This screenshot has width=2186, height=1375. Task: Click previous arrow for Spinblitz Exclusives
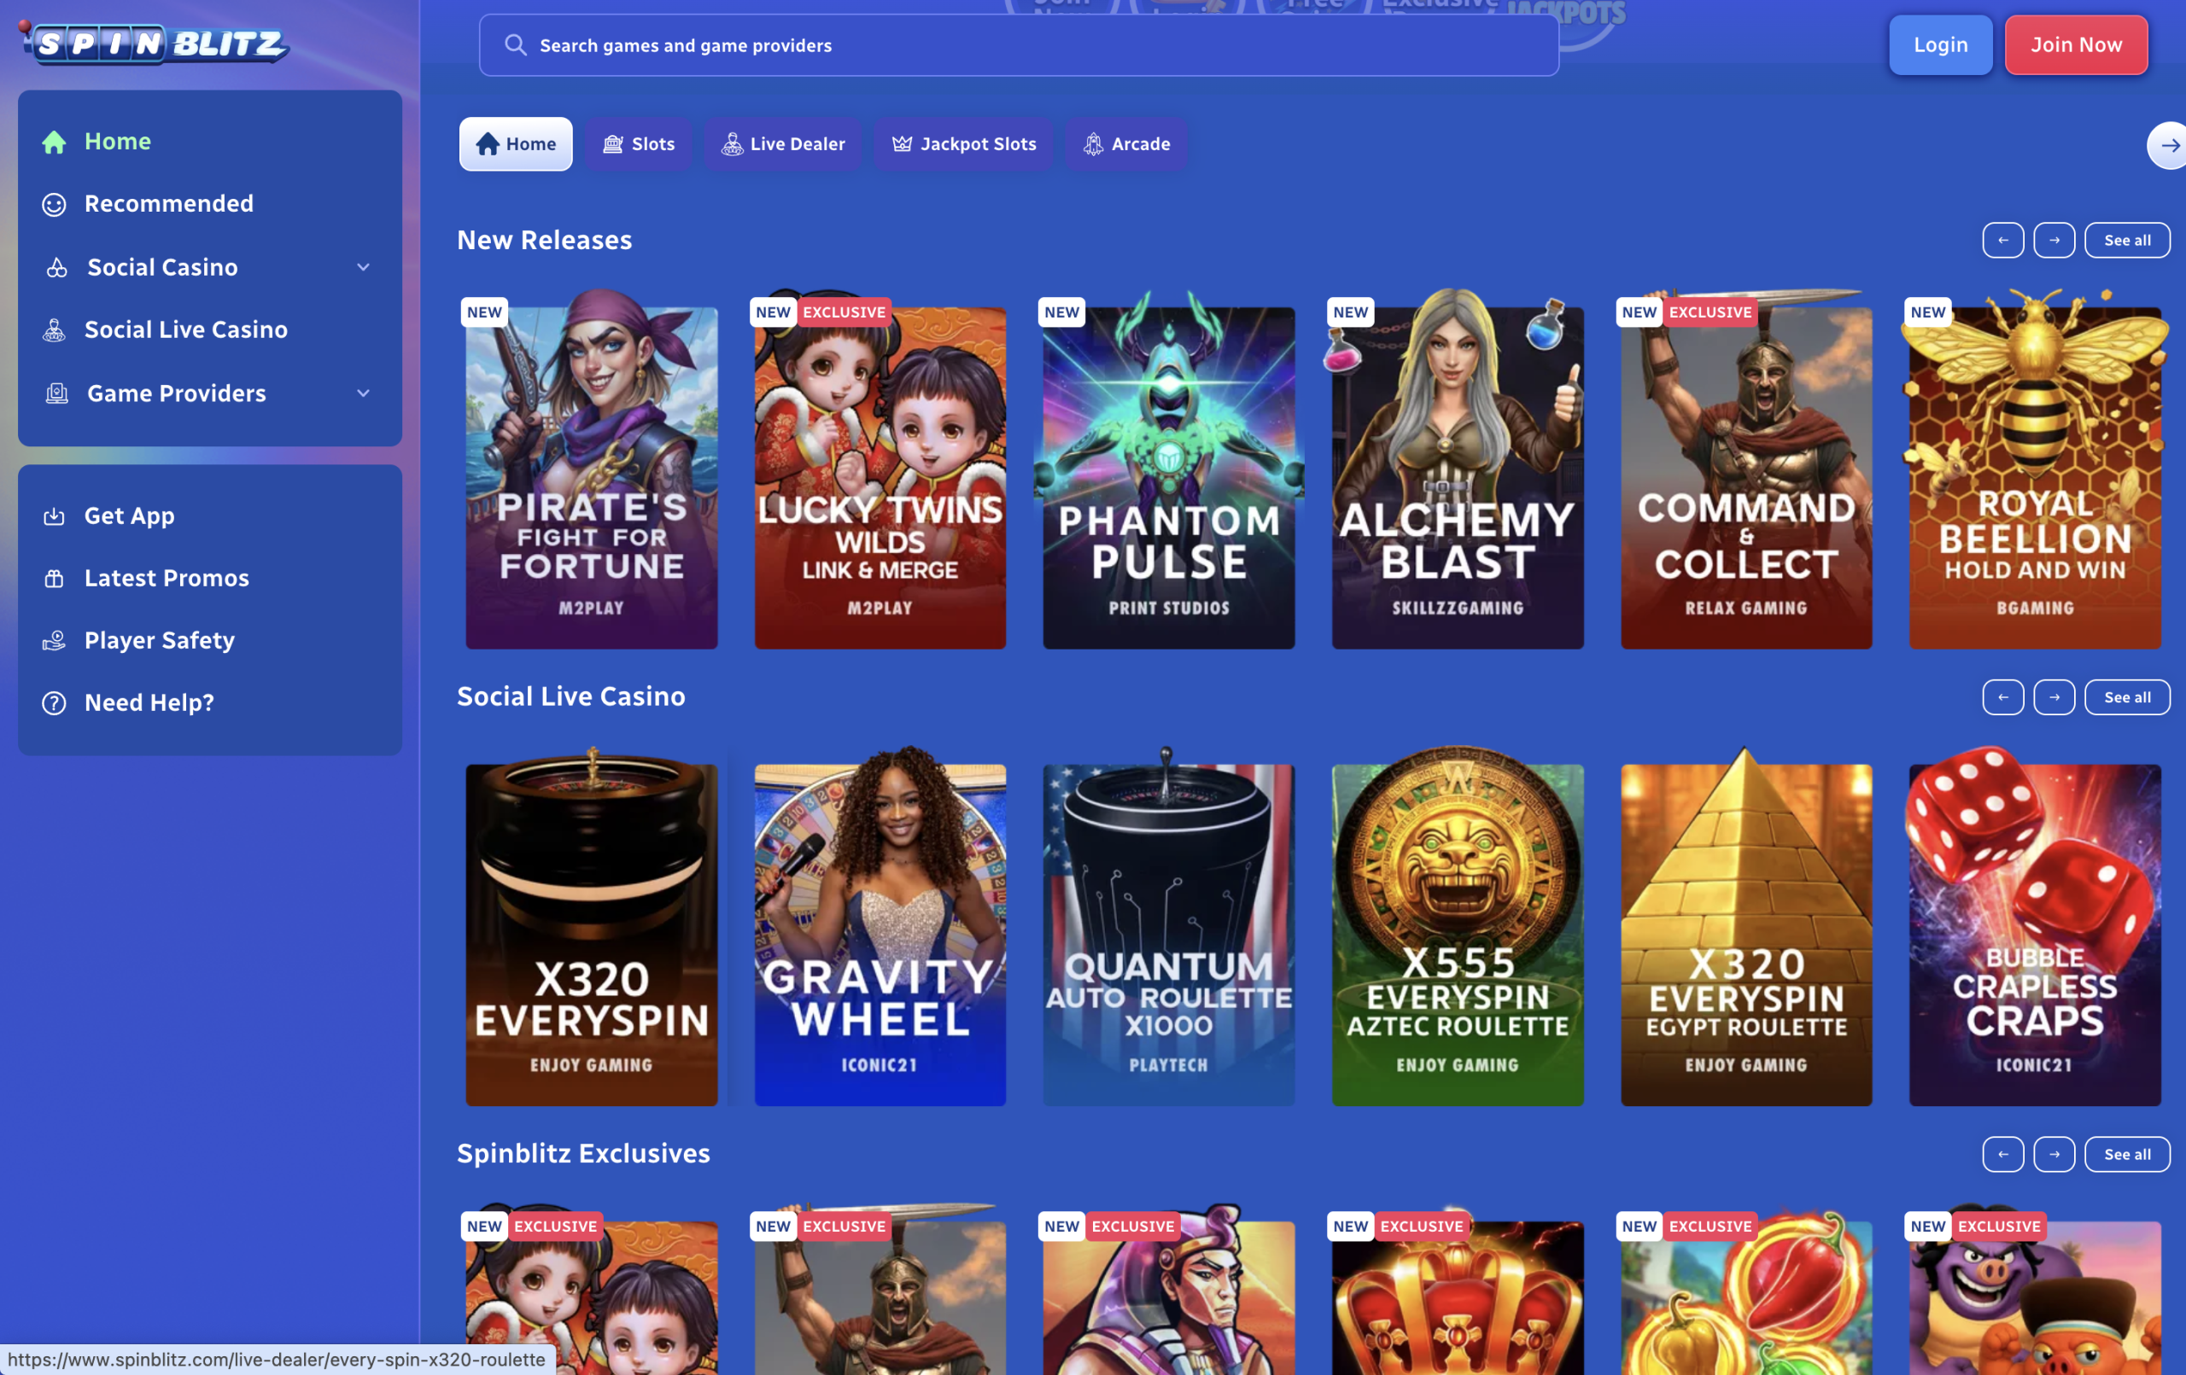tap(2002, 1155)
